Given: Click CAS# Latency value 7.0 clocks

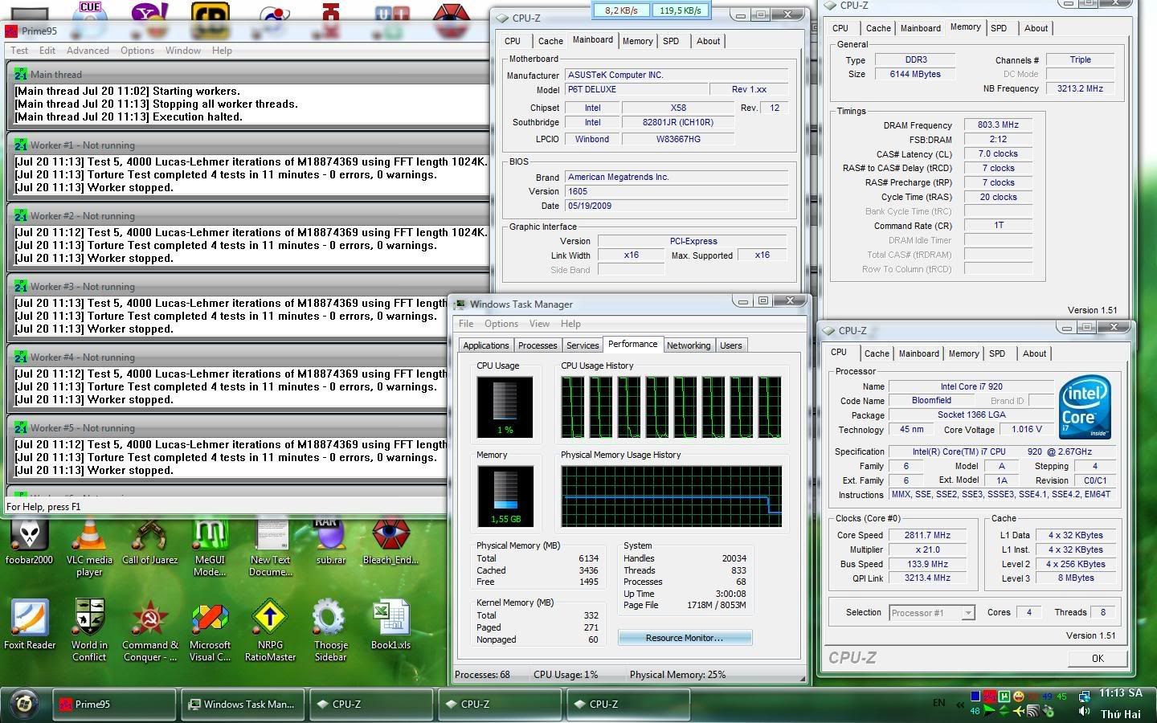Looking at the screenshot, I should point(998,154).
